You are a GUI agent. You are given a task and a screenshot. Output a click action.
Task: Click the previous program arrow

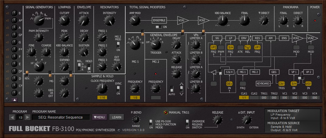click(x=12, y=117)
